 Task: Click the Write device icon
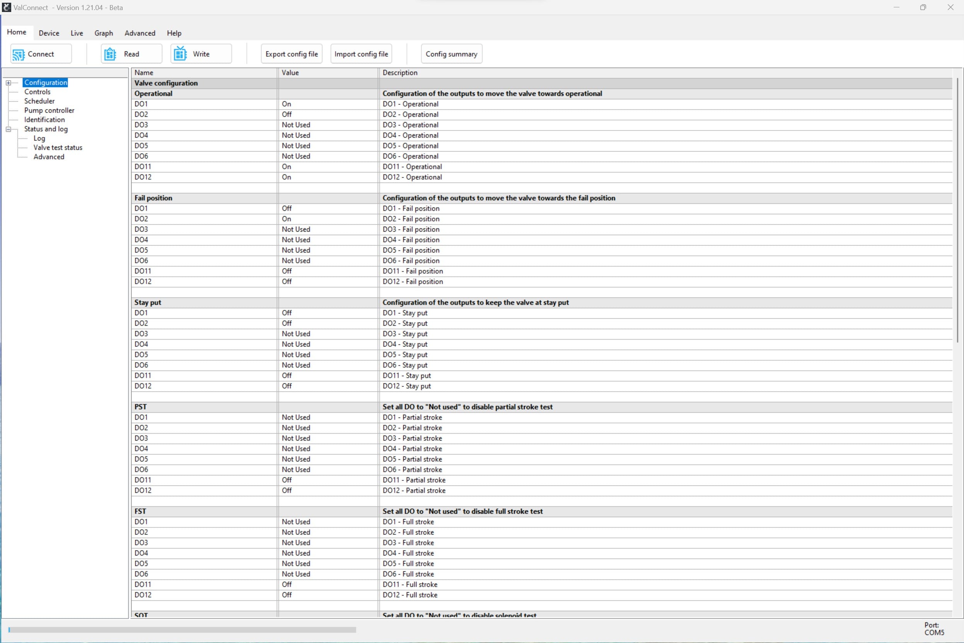click(180, 54)
